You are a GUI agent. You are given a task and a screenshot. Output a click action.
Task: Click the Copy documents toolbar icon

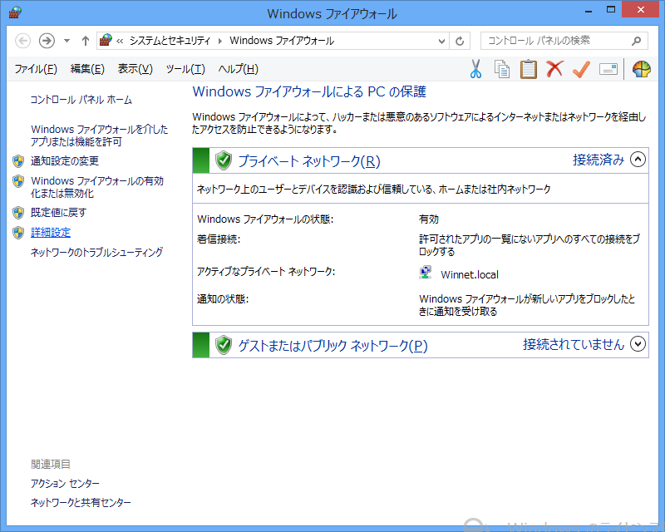point(502,69)
